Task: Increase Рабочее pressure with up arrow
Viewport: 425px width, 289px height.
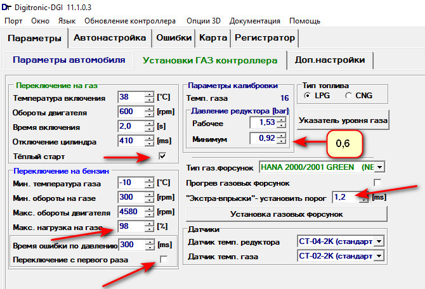Action: [282, 120]
